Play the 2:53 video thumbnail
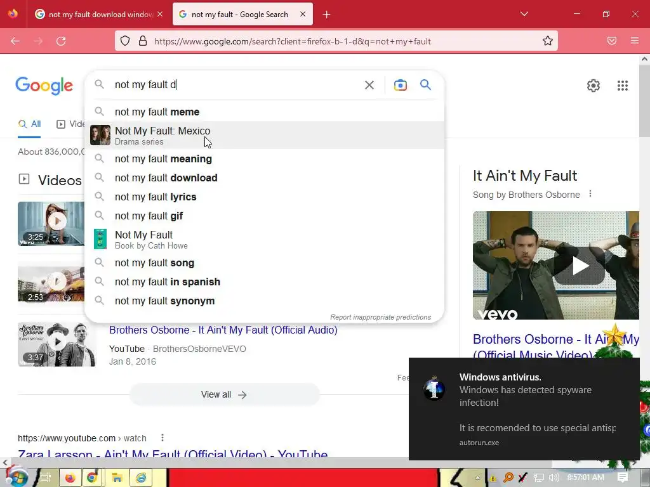 click(x=51, y=284)
